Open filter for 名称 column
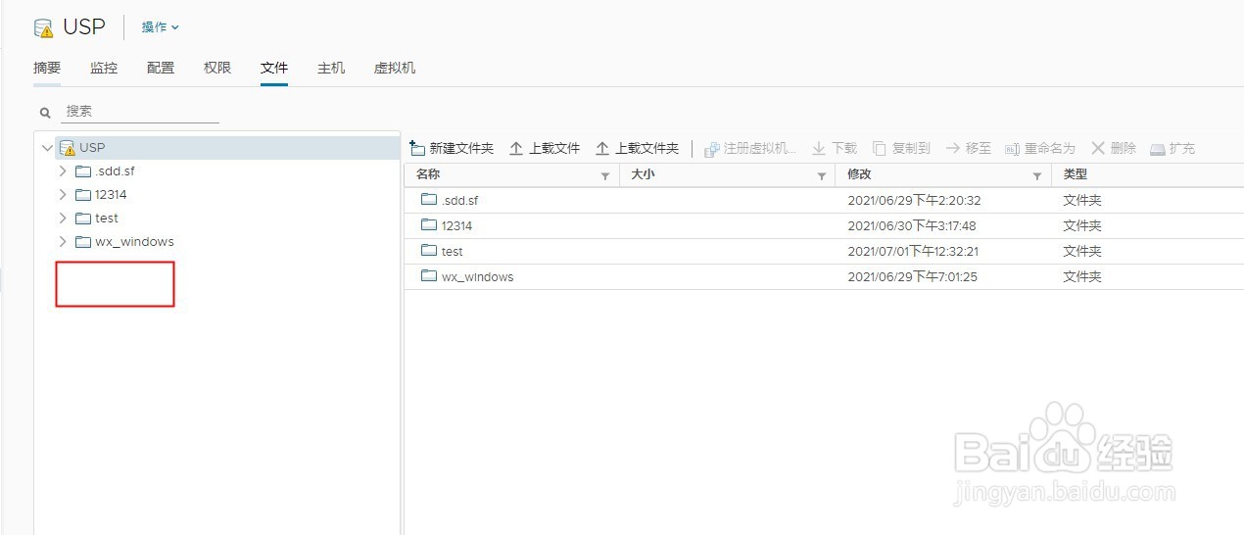Screen dimensions: 1244x535 pos(604,176)
